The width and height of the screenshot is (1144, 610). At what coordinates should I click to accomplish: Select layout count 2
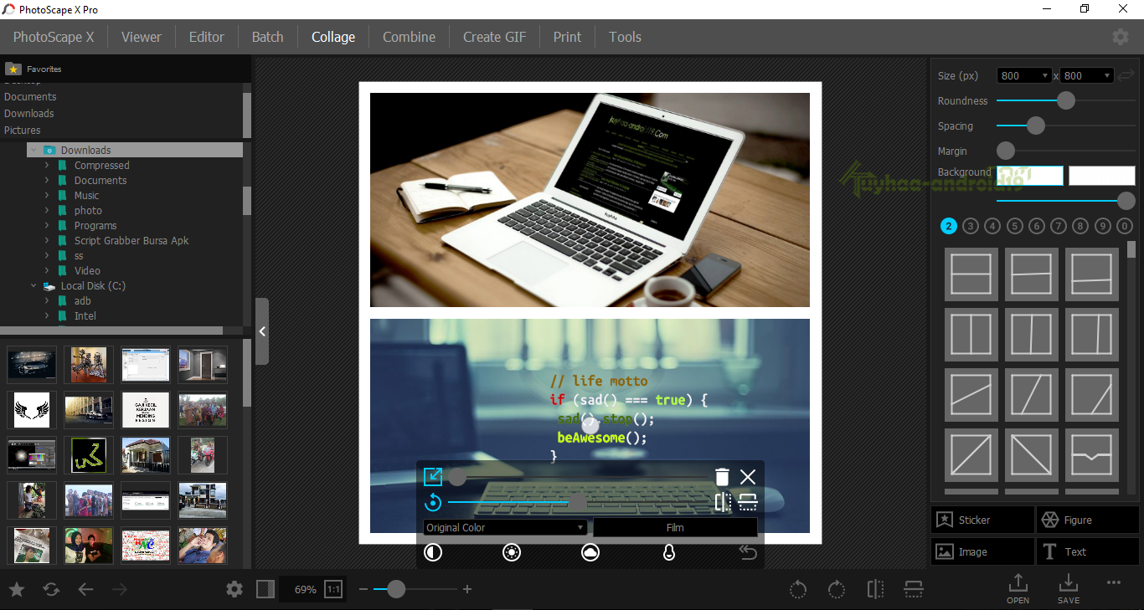[x=948, y=226]
